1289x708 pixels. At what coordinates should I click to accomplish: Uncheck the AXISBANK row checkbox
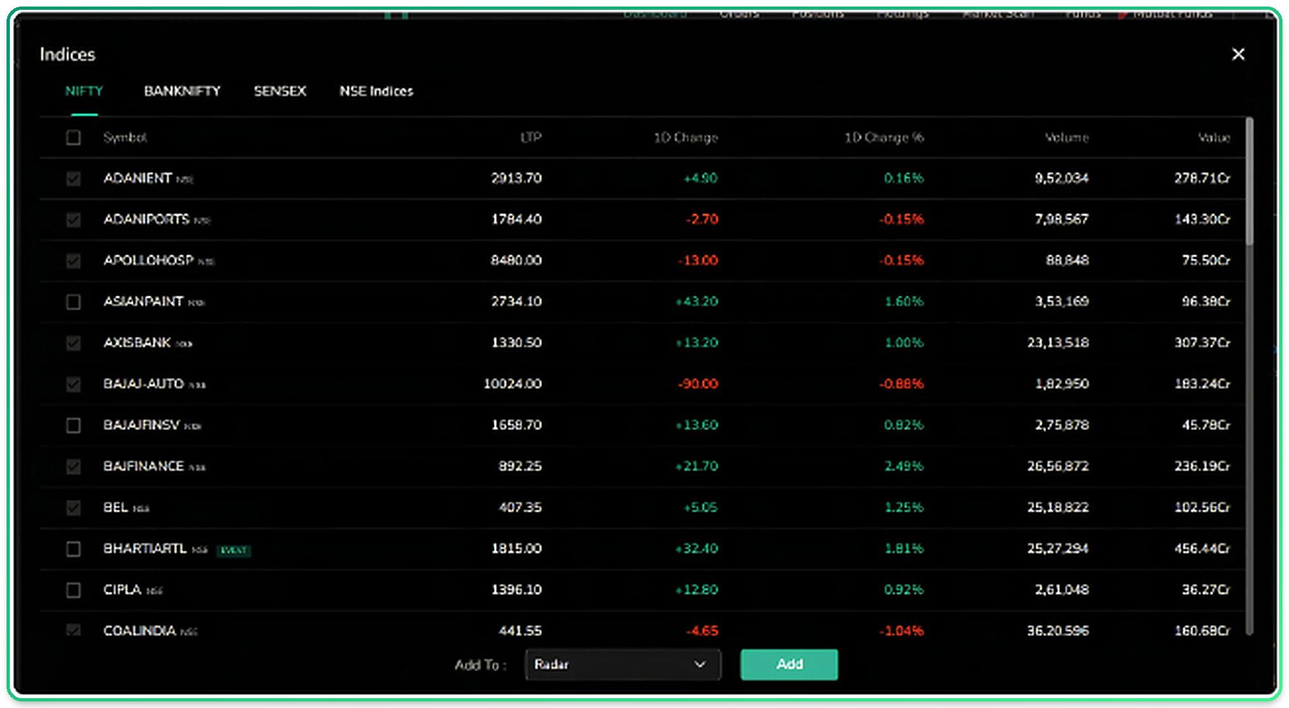pos(73,343)
